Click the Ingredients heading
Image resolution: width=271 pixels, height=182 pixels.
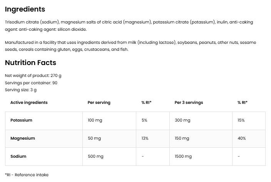[25, 9]
